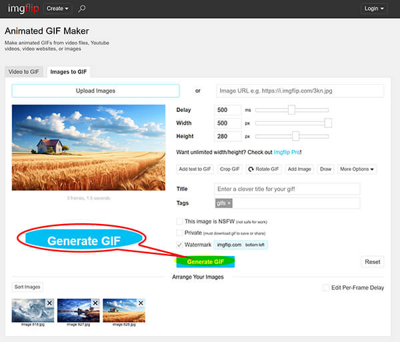The image size is (400, 342).
Task: Switch to the Video to GIF tab
Action: tap(24, 71)
